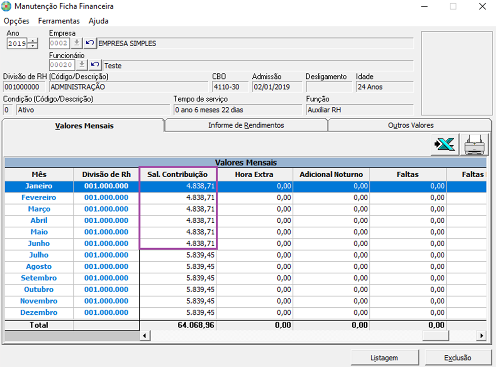This screenshot has width=496, height=367.
Task: Open the Ajuda menu
Action: (x=98, y=21)
